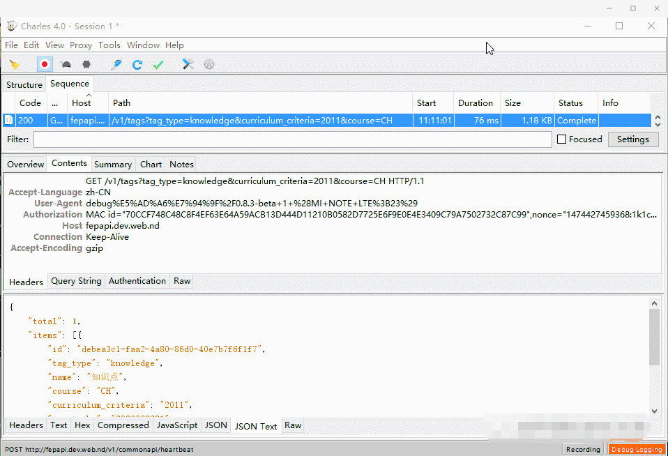
Task: Toggle the red Record button
Action: tap(45, 64)
